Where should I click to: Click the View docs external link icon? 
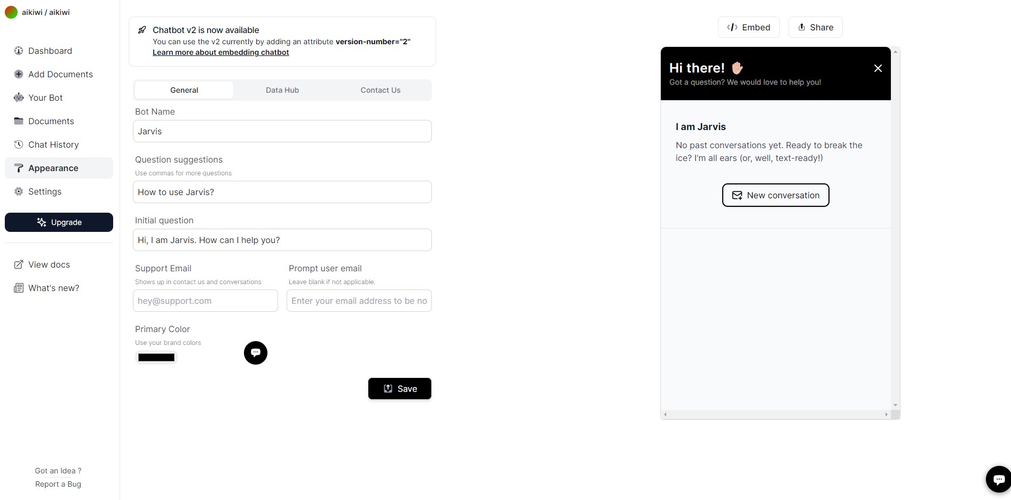(x=19, y=264)
